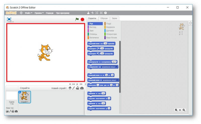Select the Оператори block category
Image resolution: width=201 pixels, height=124 pixels.
click(x=112, y=34)
